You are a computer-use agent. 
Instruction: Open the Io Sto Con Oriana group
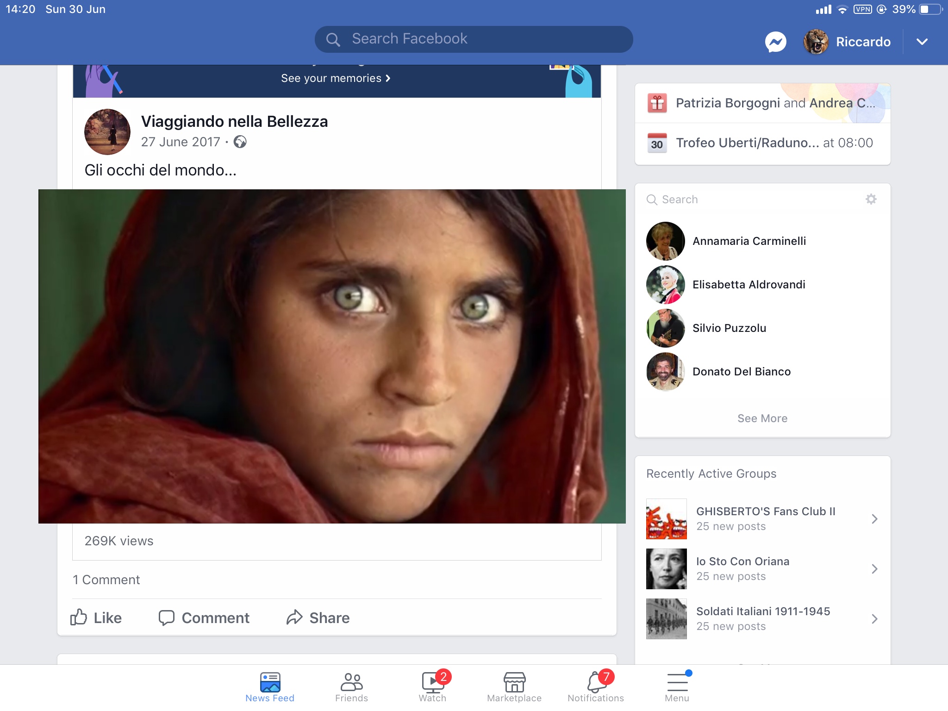(763, 569)
